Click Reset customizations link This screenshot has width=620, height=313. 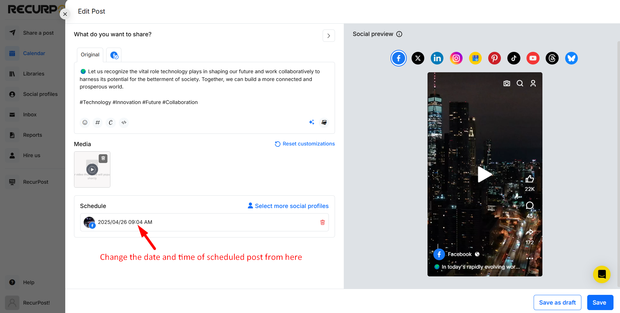pyautogui.click(x=305, y=144)
